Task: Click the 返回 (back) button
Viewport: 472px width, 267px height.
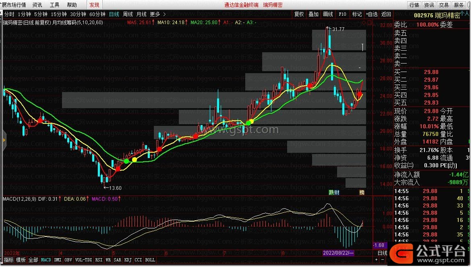Action: pyautogui.click(x=386, y=14)
